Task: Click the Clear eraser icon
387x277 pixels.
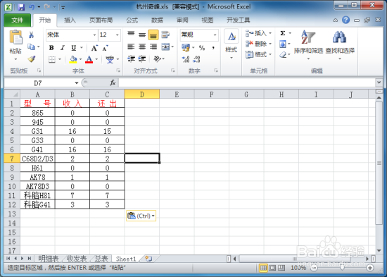Action: pyautogui.click(x=283, y=55)
